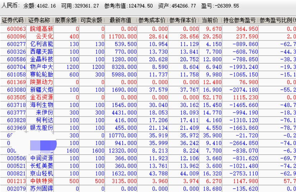This screenshot has width=296, height=192.
Task: Click market value 10770.000
Action: pos(123,135)
